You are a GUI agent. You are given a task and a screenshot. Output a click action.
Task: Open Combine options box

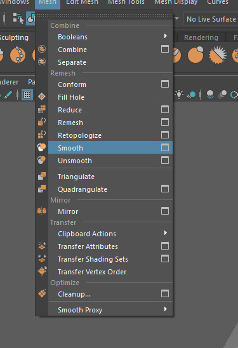pos(165,49)
